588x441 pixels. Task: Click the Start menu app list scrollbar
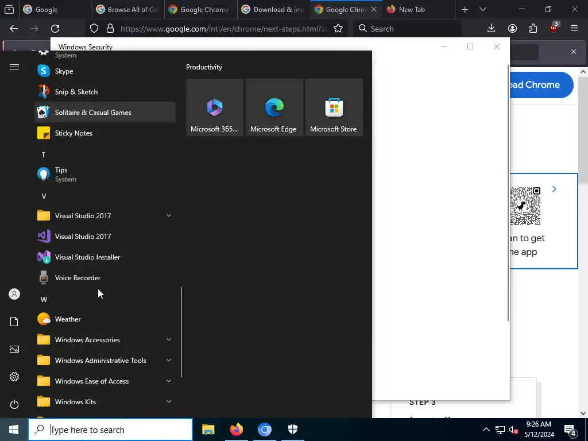point(181,332)
